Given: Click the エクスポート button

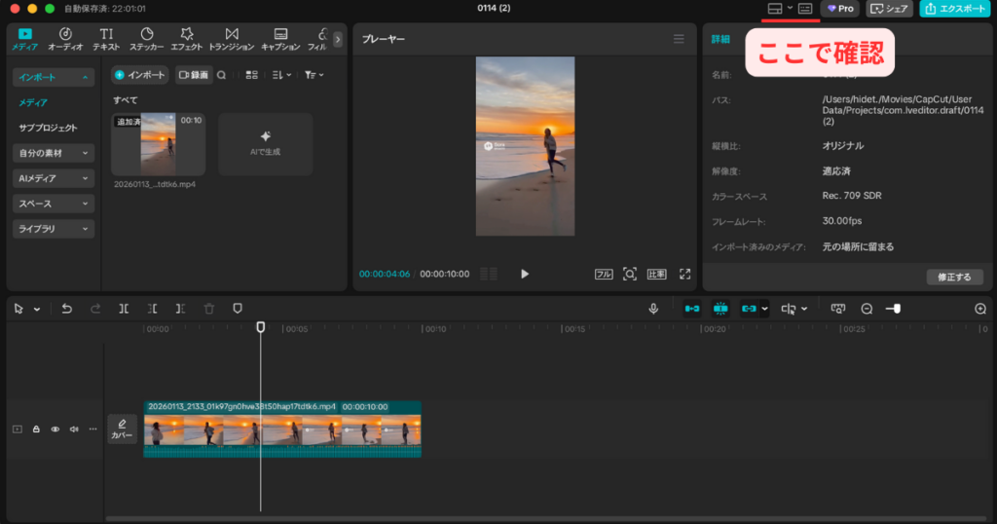Looking at the screenshot, I should click(954, 9).
